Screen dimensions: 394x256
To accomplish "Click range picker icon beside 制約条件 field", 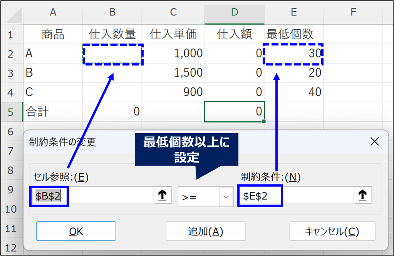I will pyautogui.click(x=362, y=196).
